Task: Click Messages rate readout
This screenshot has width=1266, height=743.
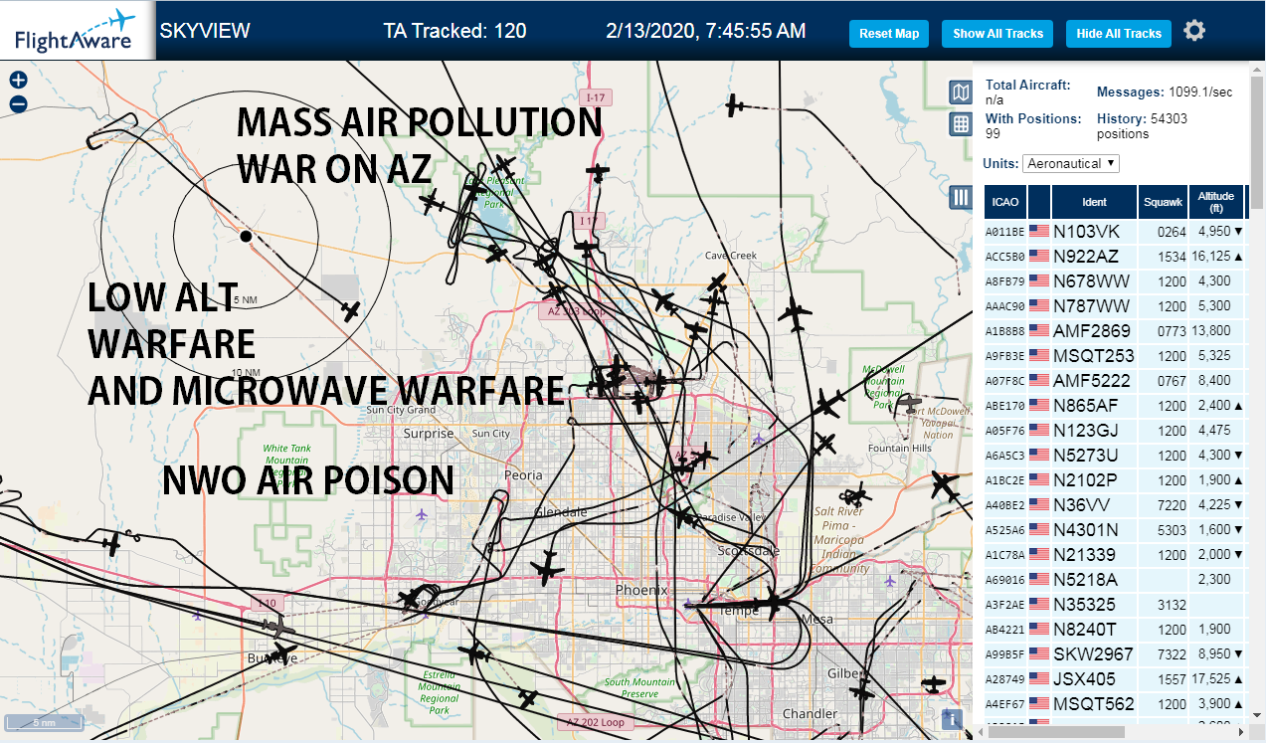Action: pyautogui.click(x=1165, y=92)
